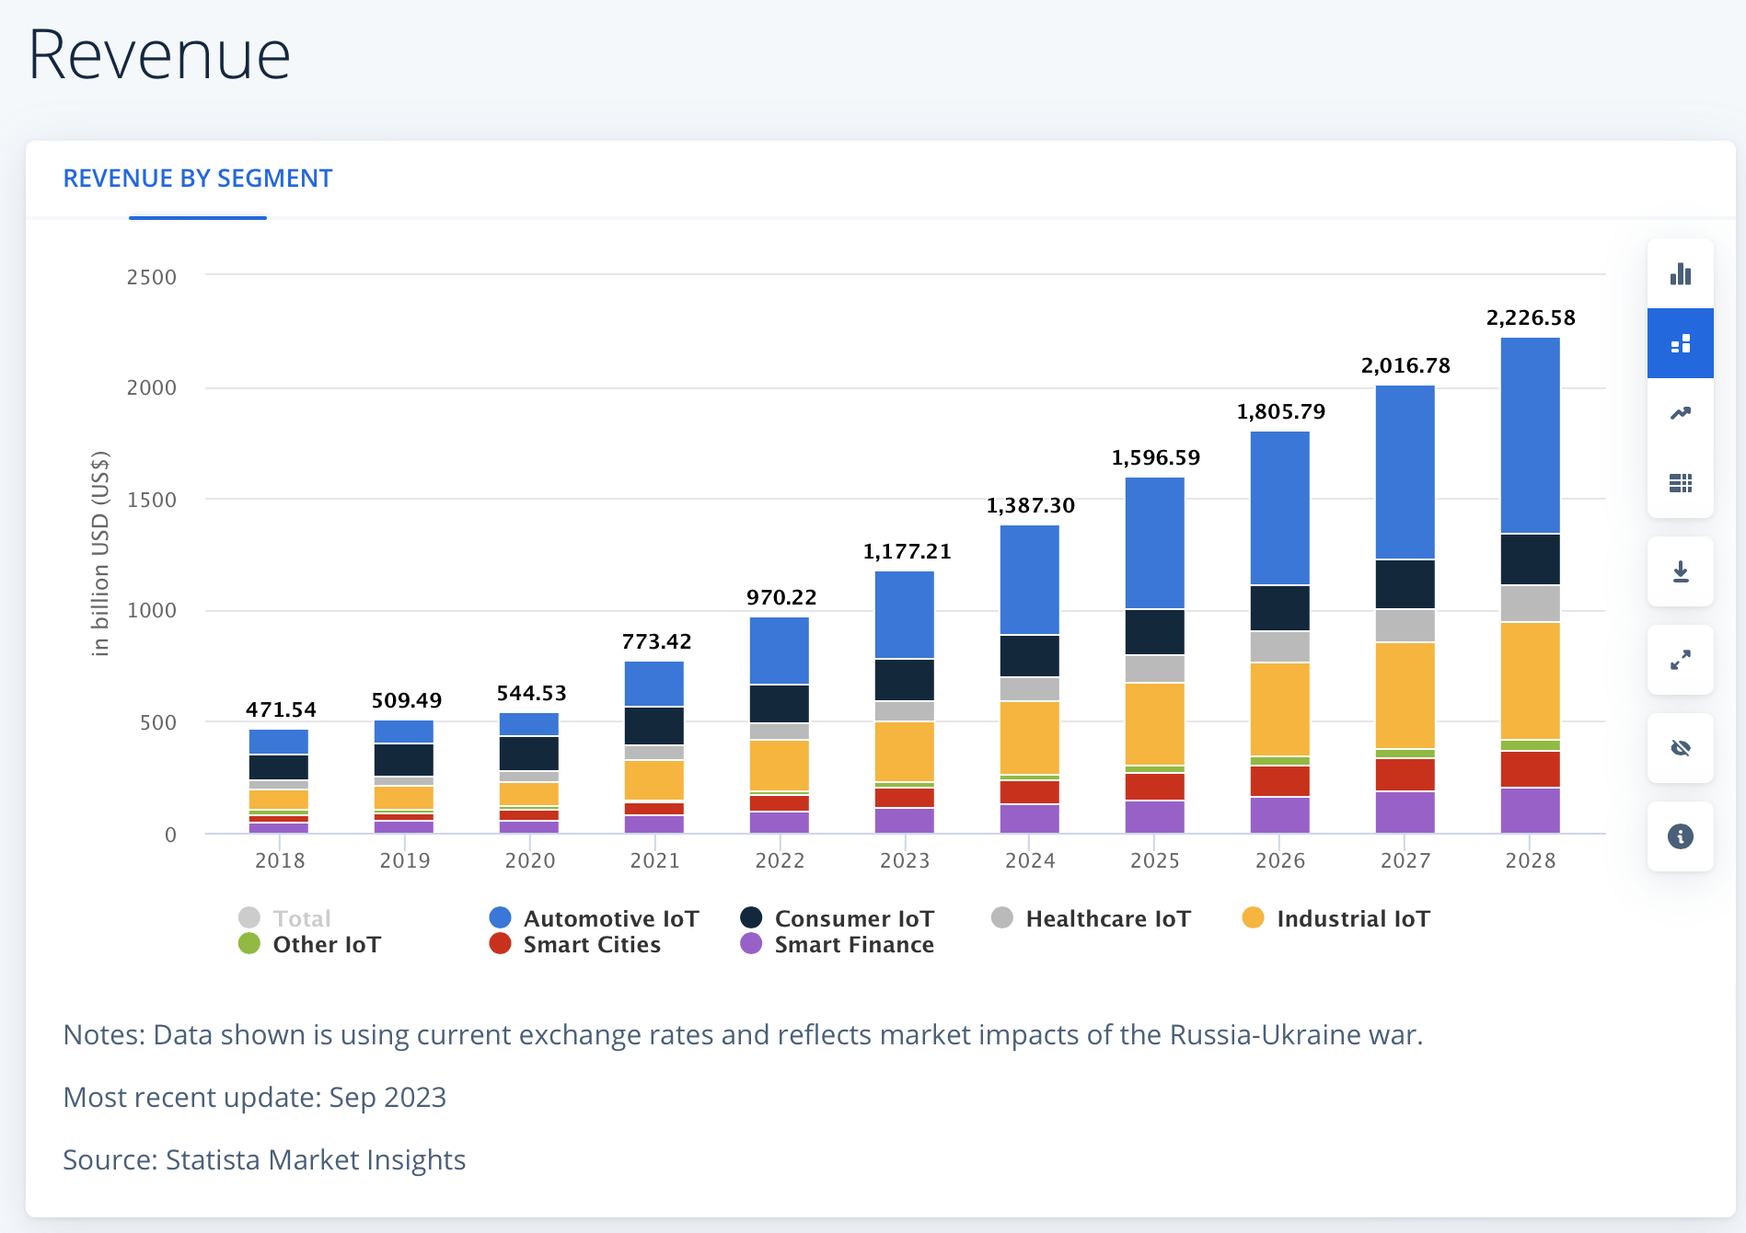The width and height of the screenshot is (1746, 1233).
Task: Click the green Other IoT swatch
Action: click(249, 944)
